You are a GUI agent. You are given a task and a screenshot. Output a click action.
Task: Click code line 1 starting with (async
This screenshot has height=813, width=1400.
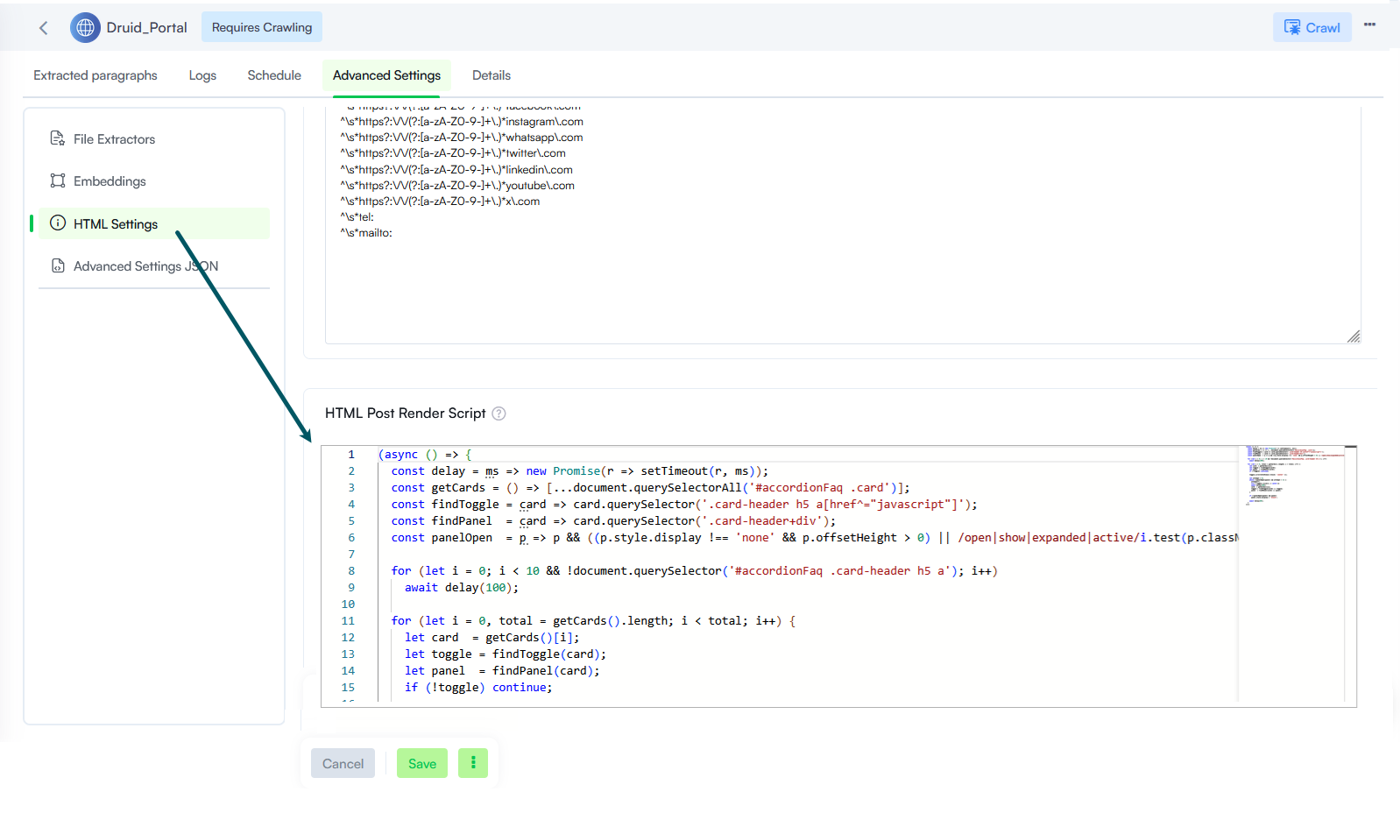[x=425, y=454]
